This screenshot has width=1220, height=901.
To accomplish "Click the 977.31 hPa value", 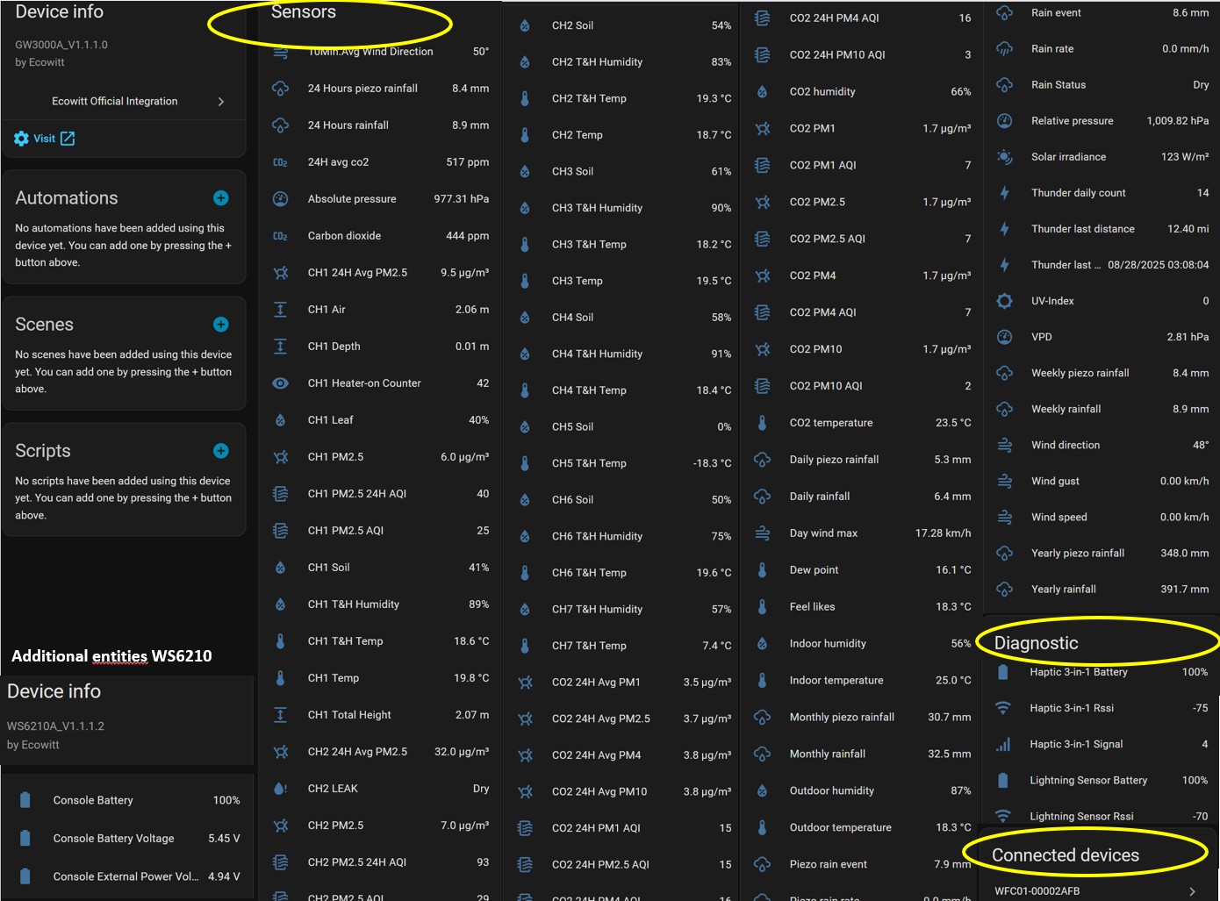I will pyautogui.click(x=462, y=199).
